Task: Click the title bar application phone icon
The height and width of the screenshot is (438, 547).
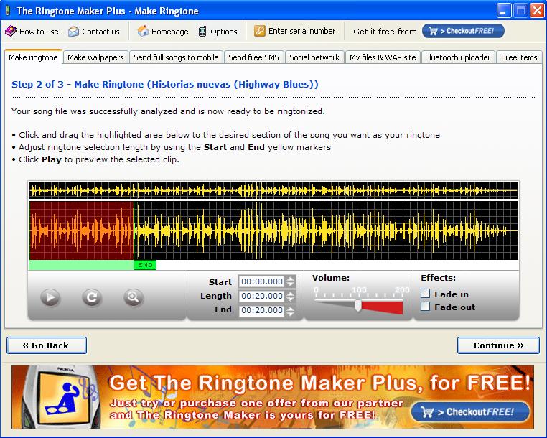Action: [8, 11]
